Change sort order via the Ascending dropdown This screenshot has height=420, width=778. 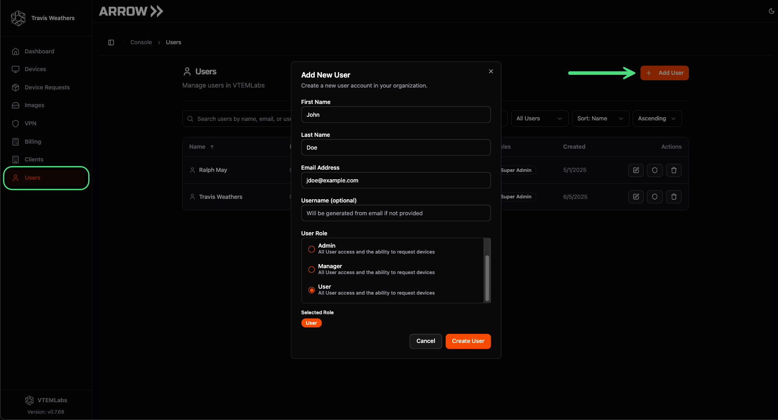[x=656, y=118]
